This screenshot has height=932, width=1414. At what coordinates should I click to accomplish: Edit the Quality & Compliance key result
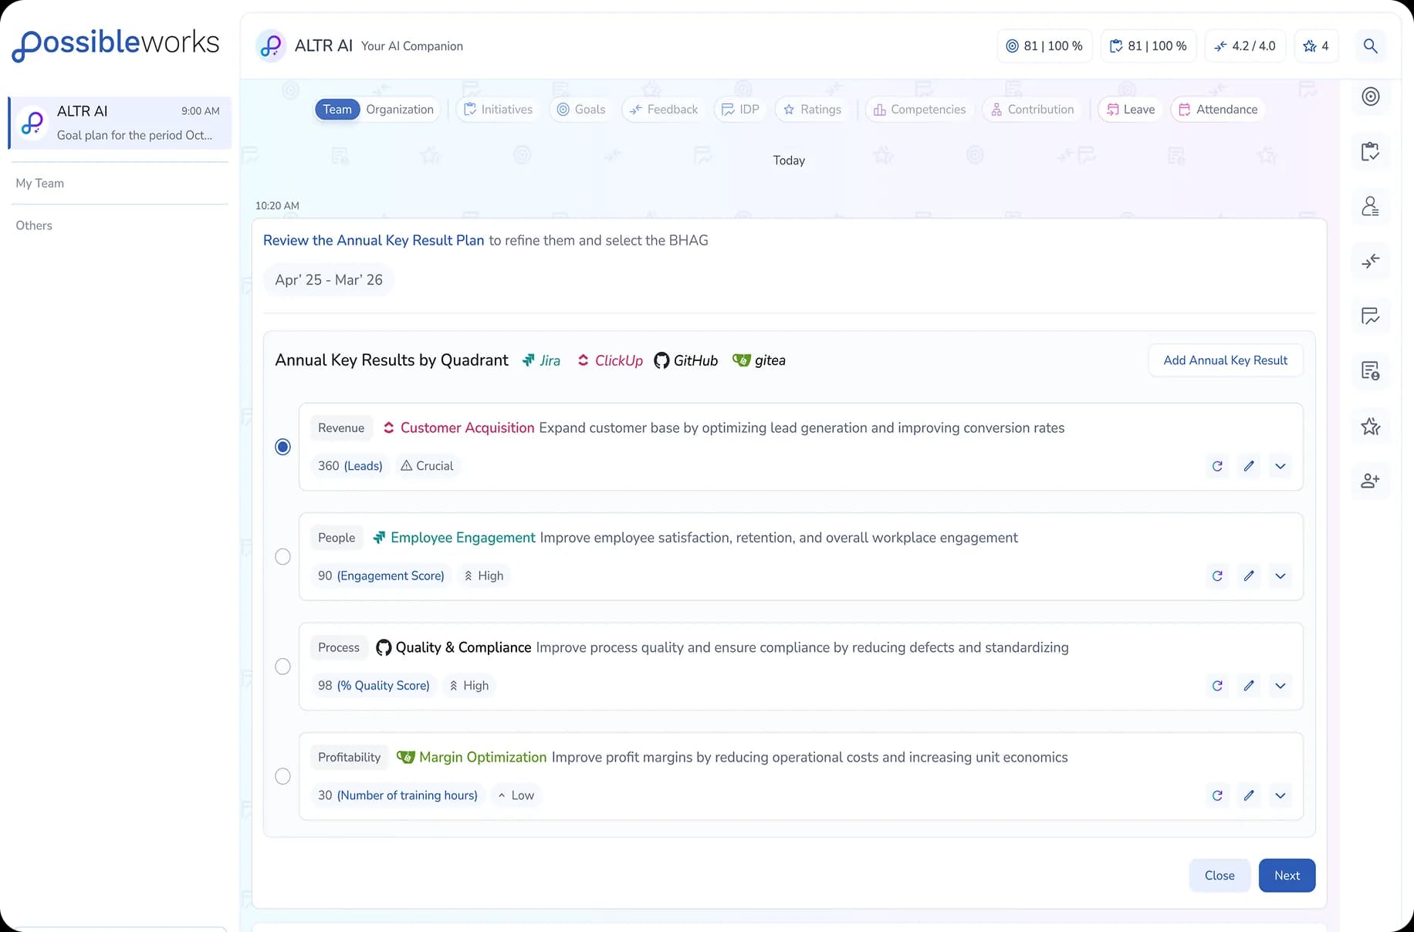(x=1249, y=686)
